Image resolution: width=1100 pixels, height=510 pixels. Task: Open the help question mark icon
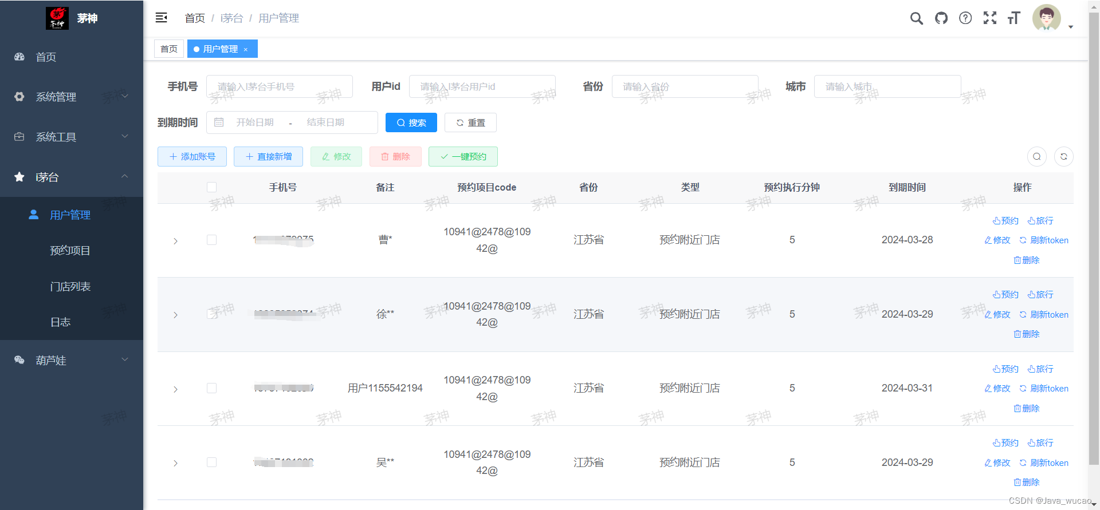pyautogui.click(x=965, y=18)
